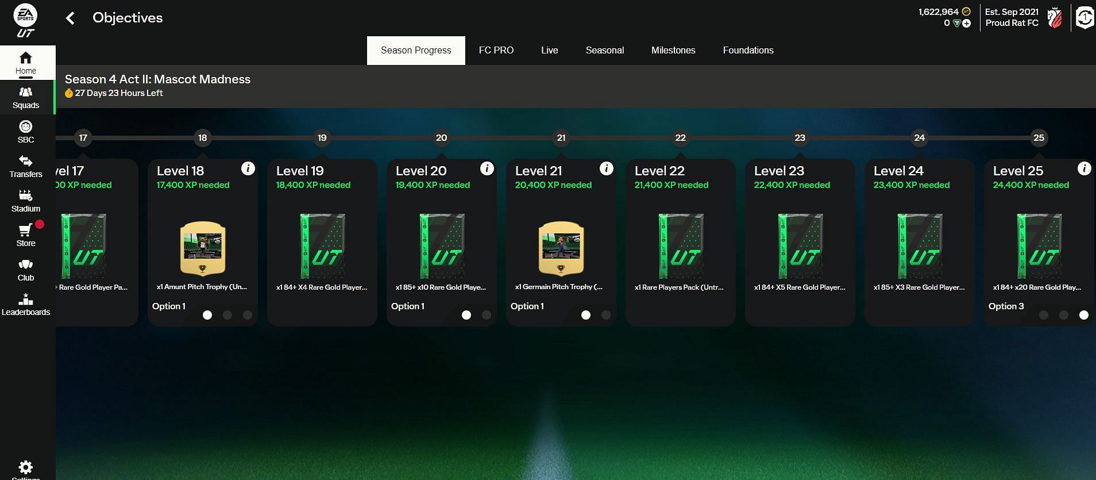Click the timer icon beside days left
Viewport: 1096px width, 480px height.
click(69, 93)
